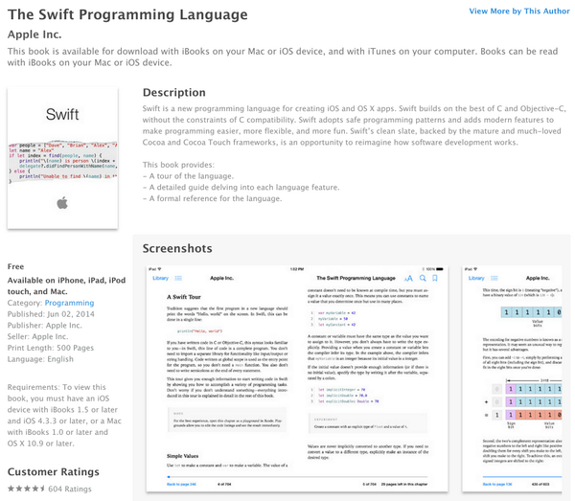The height and width of the screenshot is (501, 575).
Task: Click the Published: Jun 02, 2014 line
Action: 51,314
